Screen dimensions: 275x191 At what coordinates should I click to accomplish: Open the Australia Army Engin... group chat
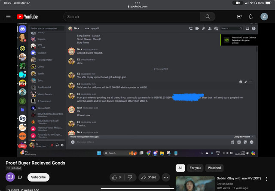pyautogui.click(x=47, y=136)
